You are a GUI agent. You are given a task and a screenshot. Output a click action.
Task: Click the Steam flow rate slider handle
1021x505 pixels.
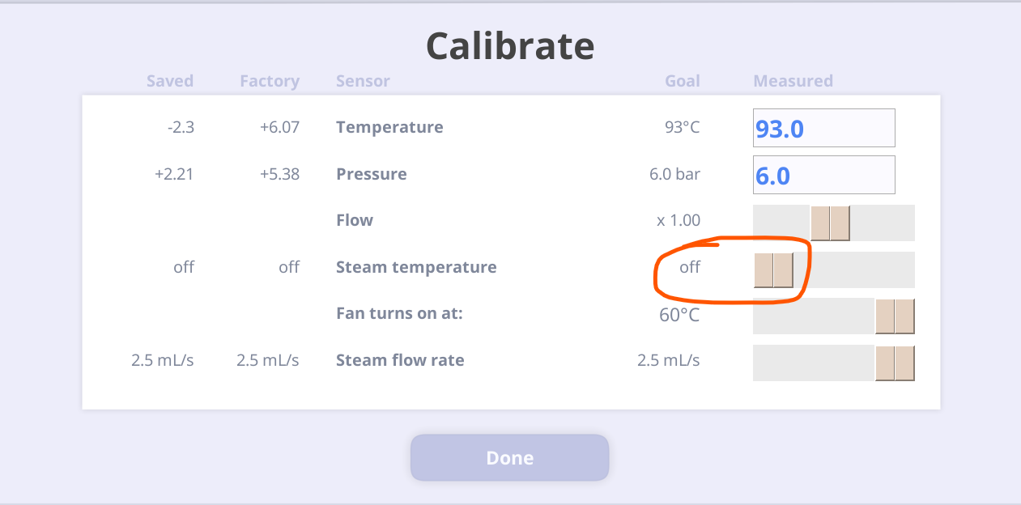(x=895, y=363)
